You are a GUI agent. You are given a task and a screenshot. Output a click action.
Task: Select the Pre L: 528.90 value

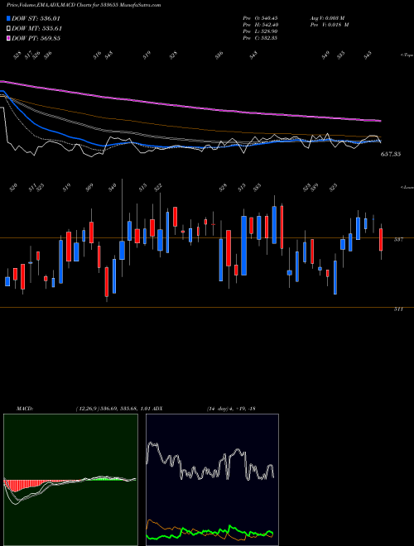(x=260, y=31)
